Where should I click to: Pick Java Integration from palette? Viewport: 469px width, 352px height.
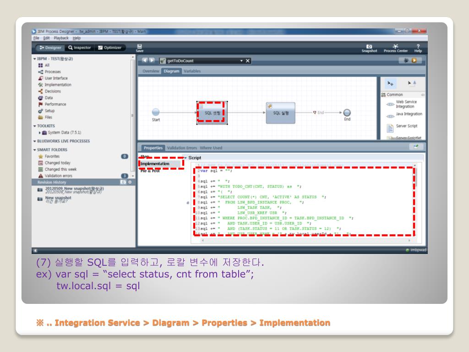pos(404,115)
